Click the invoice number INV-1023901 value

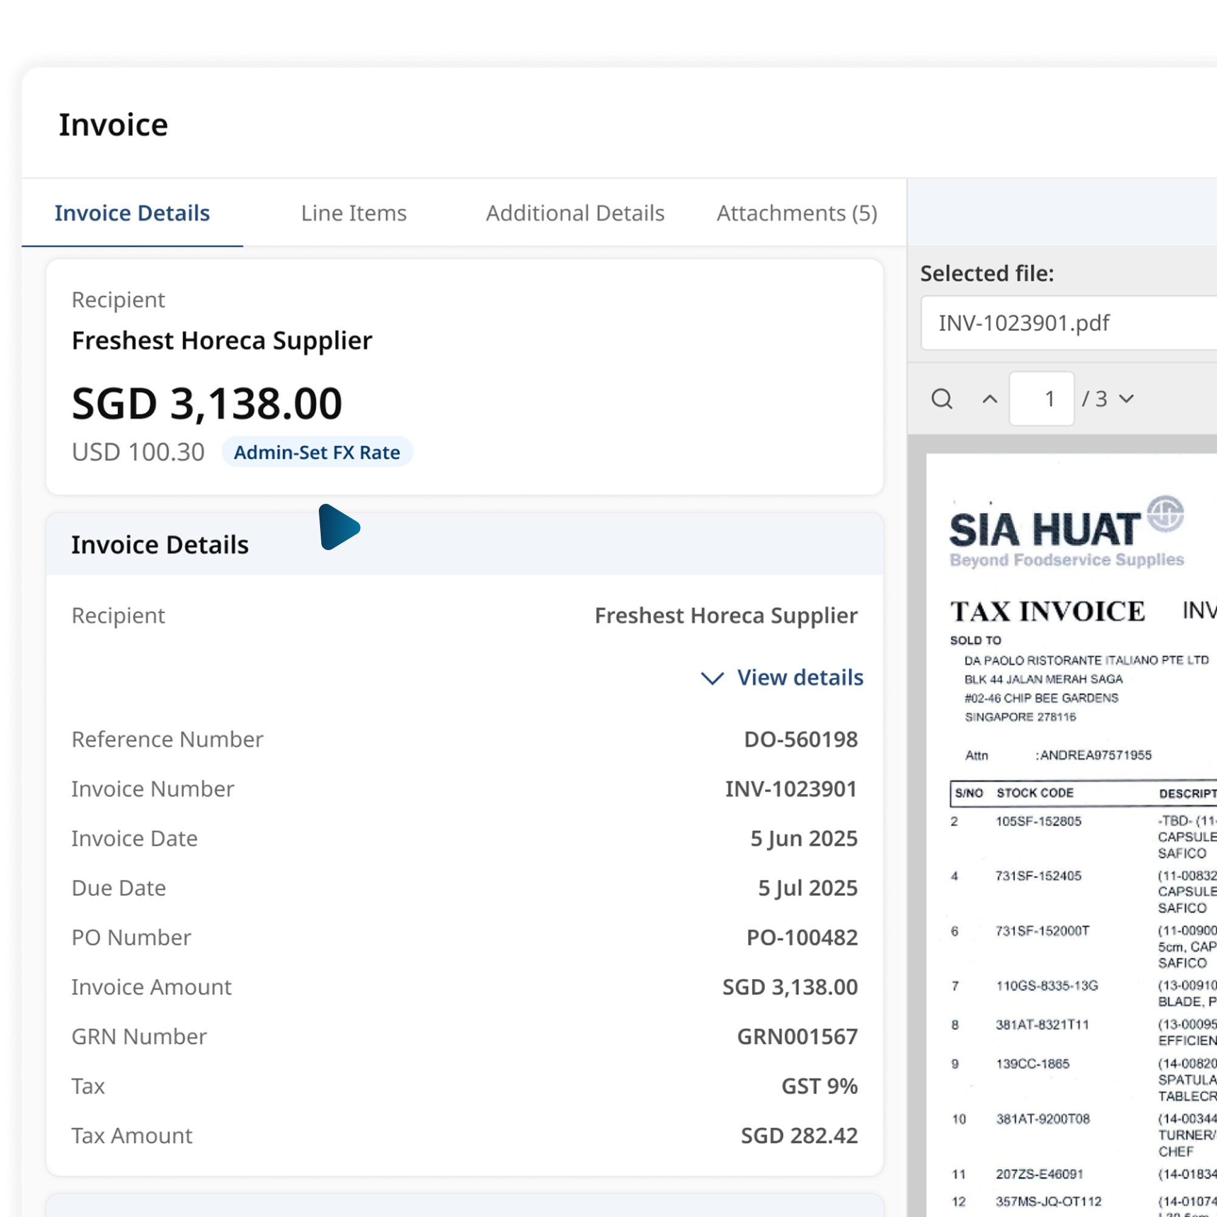pos(791,789)
